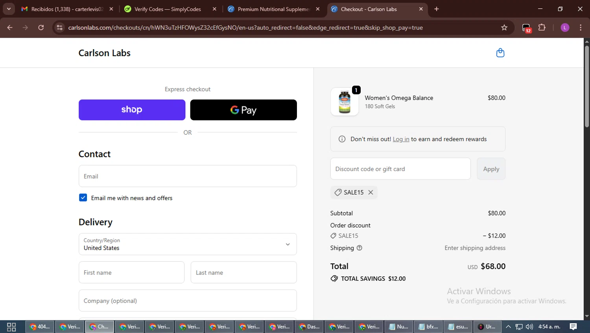
Task: Click the Apply discount button
Action: point(491,169)
